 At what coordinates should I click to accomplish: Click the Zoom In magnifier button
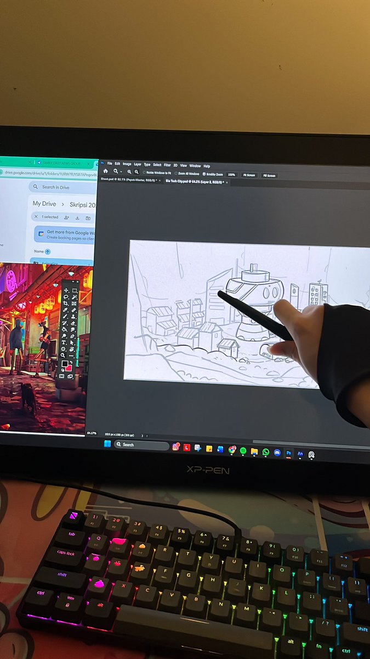(x=129, y=171)
